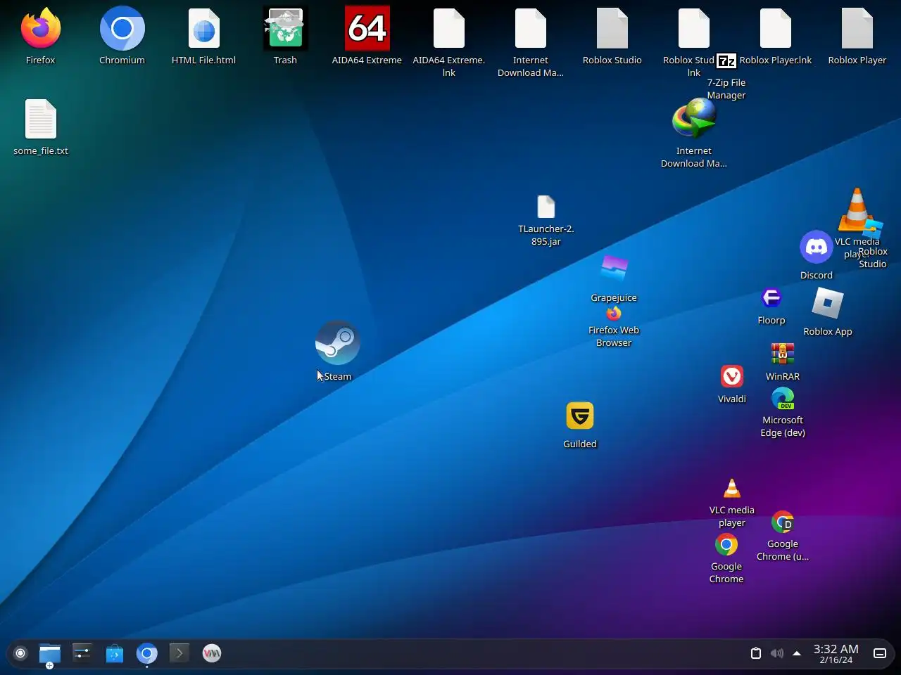This screenshot has width=901, height=675.
Task: Switch to Chromium in the taskbar
Action: [x=147, y=653]
